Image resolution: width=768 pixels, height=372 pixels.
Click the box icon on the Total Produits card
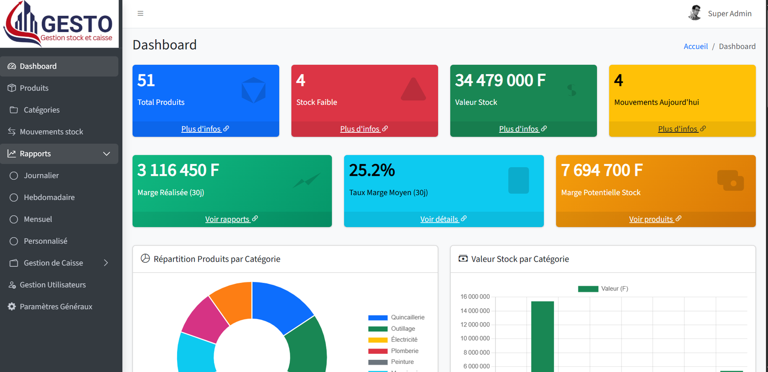click(253, 90)
